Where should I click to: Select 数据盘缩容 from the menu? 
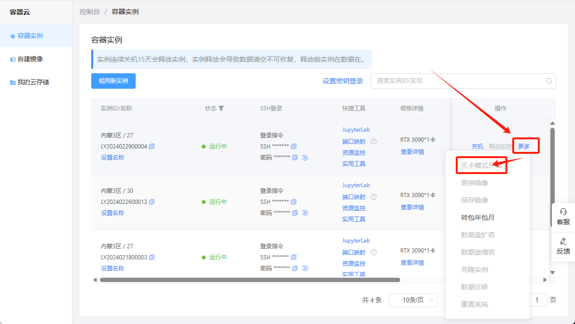(478, 252)
